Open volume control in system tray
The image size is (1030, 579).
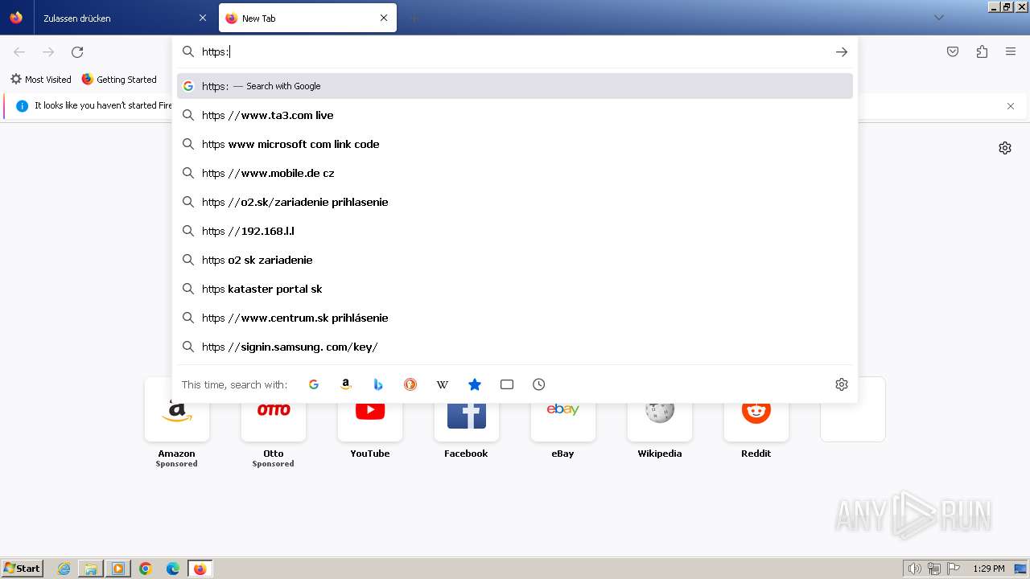(x=914, y=569)
